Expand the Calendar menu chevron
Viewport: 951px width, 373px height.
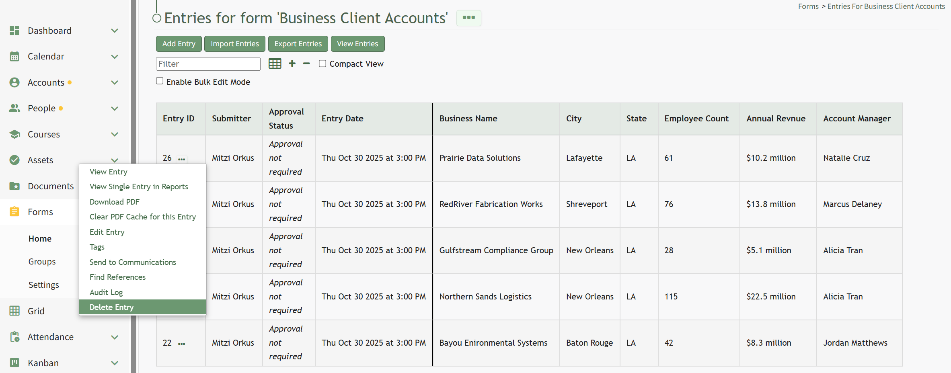click(x=115, y=57)
